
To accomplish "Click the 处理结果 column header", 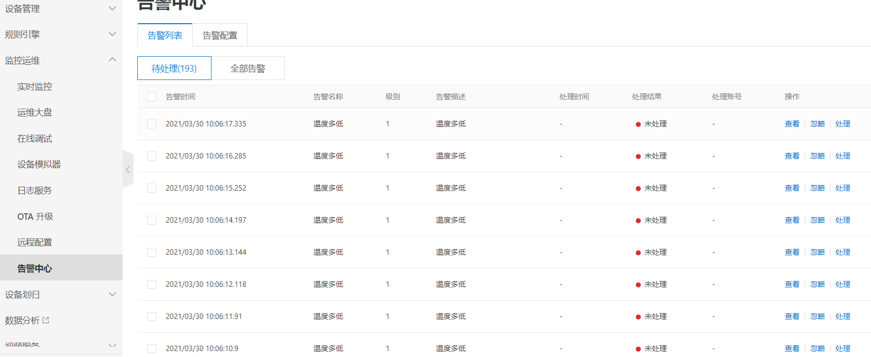I will [647, 97].
